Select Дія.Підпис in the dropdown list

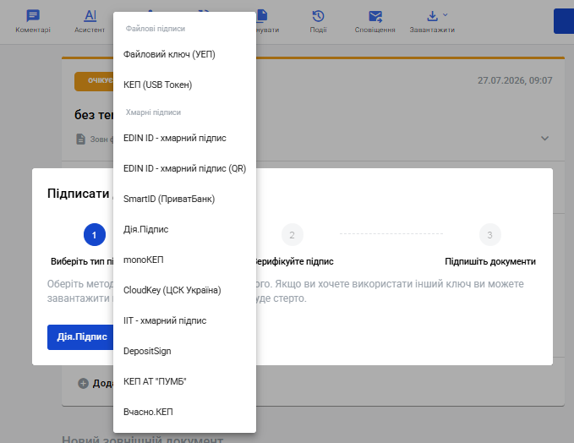click(x=184, y=229)
